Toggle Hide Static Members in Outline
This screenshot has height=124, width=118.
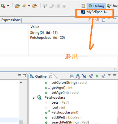pos(91,76)
